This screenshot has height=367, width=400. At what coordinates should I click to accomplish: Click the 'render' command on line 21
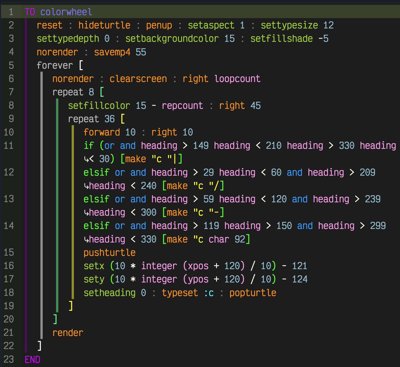pyautogui.click(x=68, y=333)
